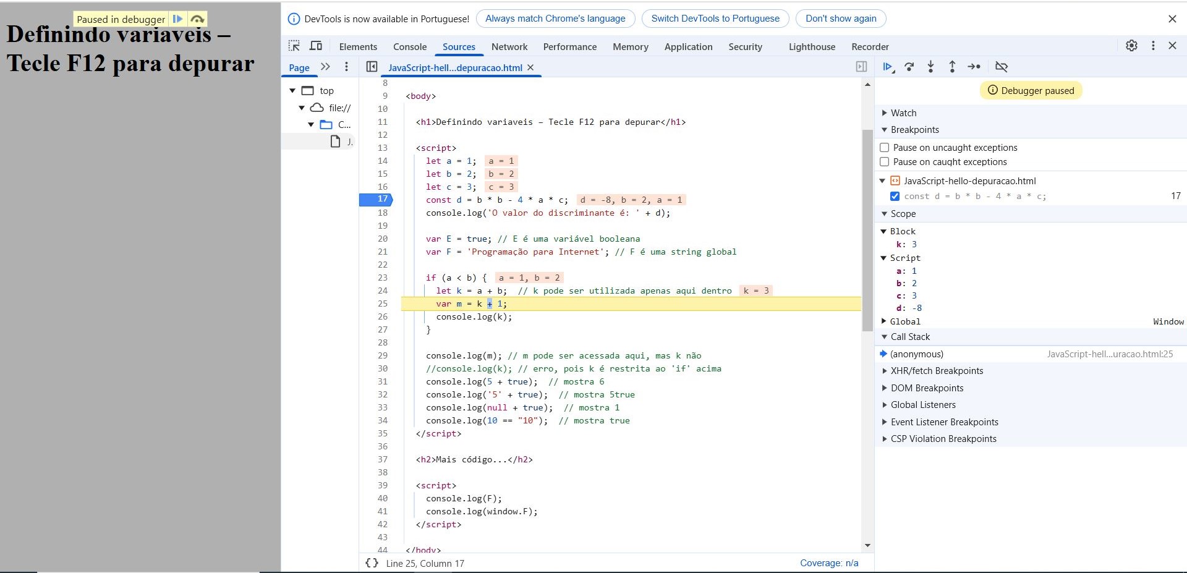Open the Application tab
Image resolution: width=1187 pixels, height=573 pixels.
pos(688,46)
